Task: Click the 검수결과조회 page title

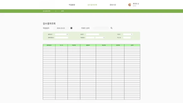Action: [49, 24]
